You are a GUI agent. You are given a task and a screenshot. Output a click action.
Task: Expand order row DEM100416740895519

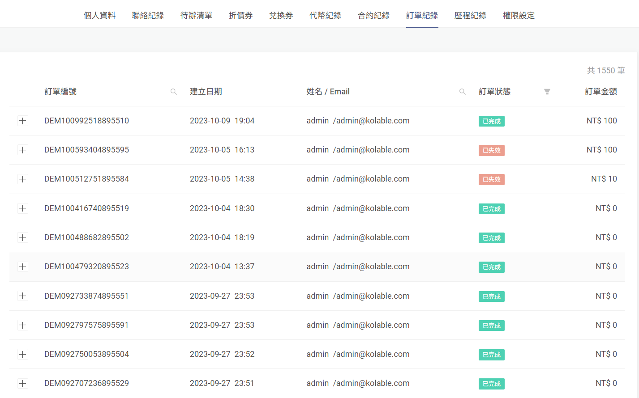(23, 208)
